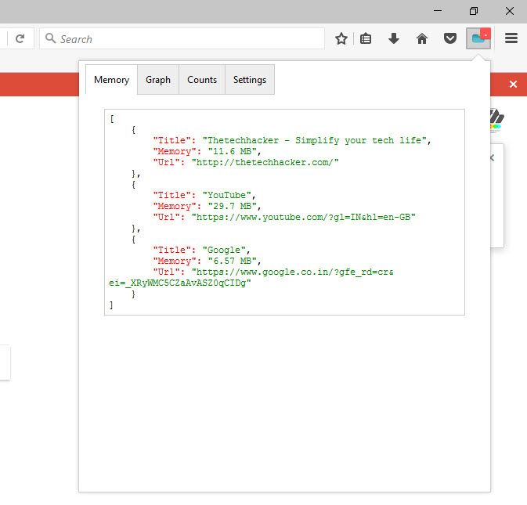
Task: Restore down the browser window
Action: pyautogui.click(x=474, y=11)
